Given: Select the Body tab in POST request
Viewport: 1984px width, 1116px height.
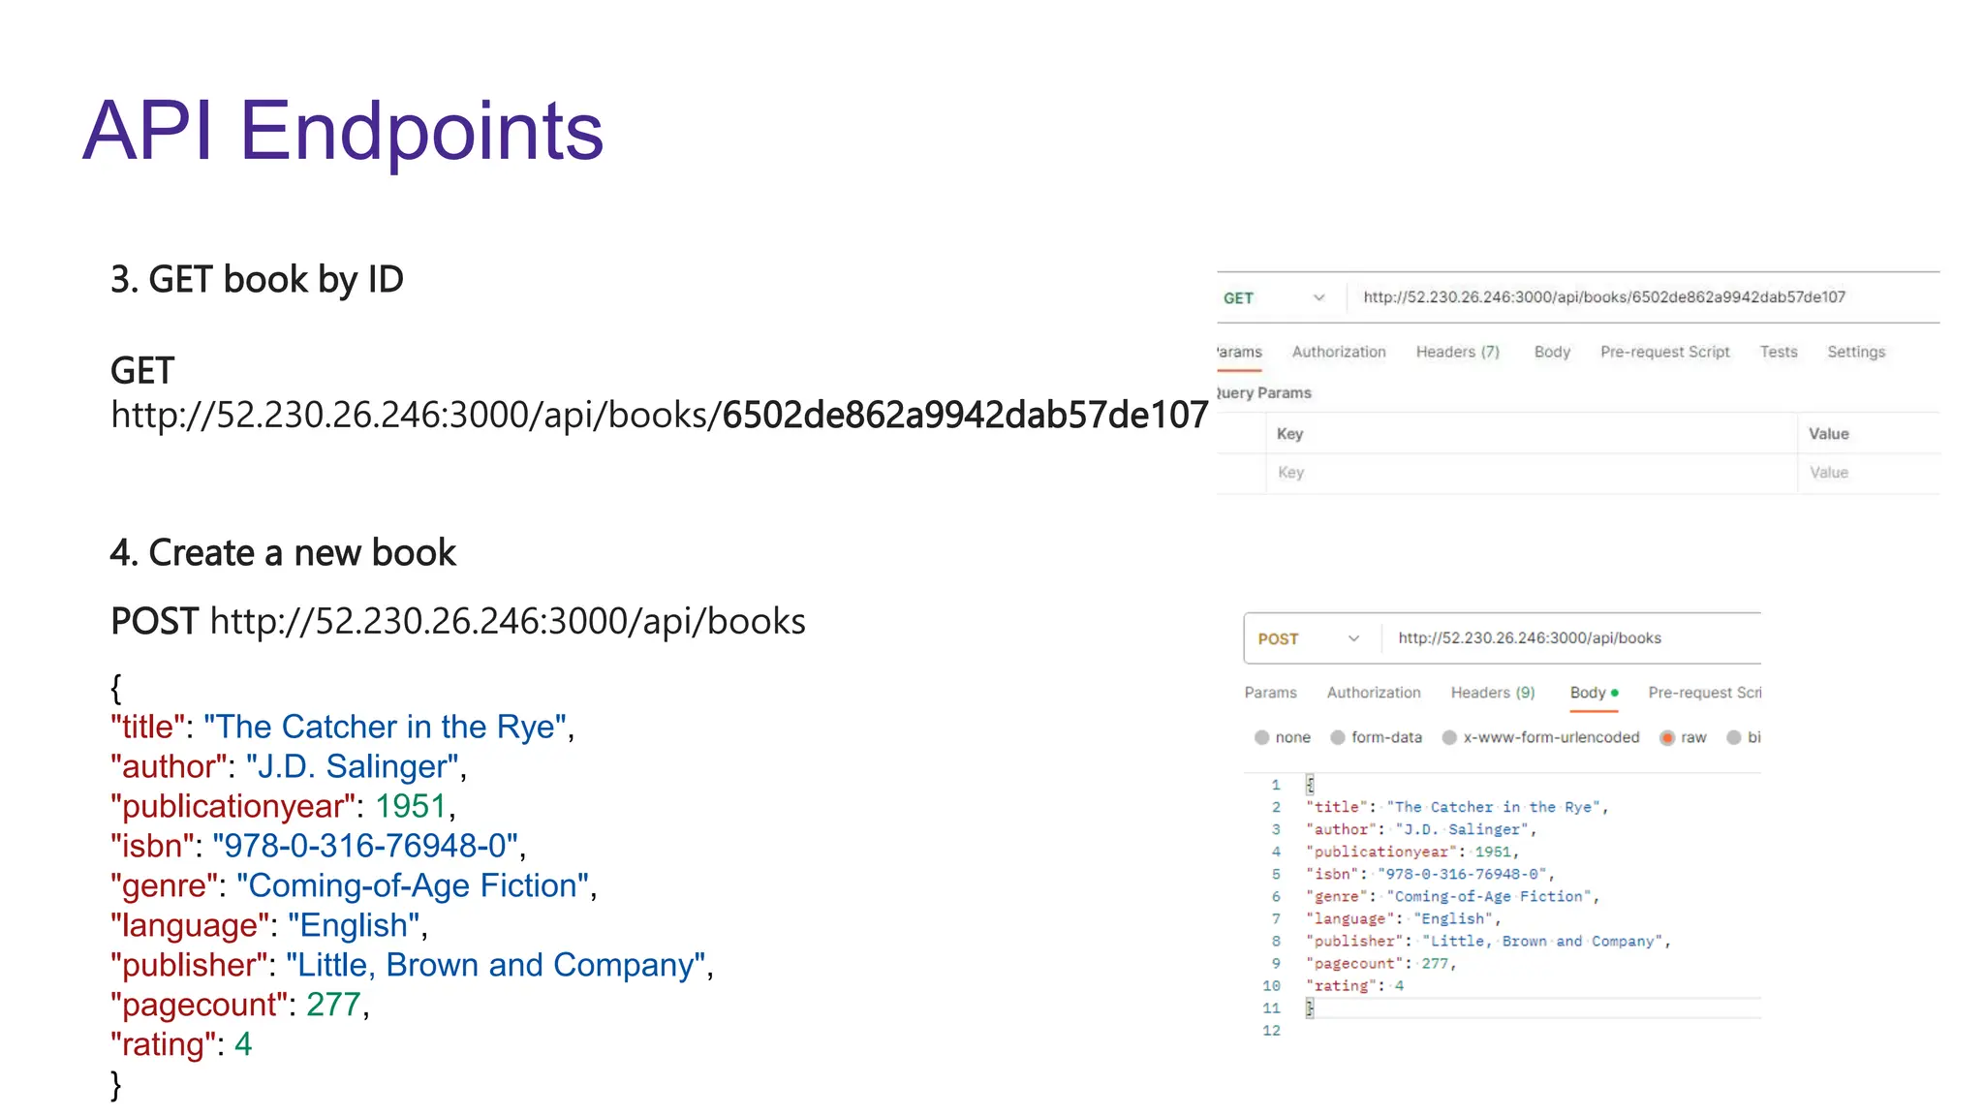Looking at the screenshot, I should pos(1594,693).
